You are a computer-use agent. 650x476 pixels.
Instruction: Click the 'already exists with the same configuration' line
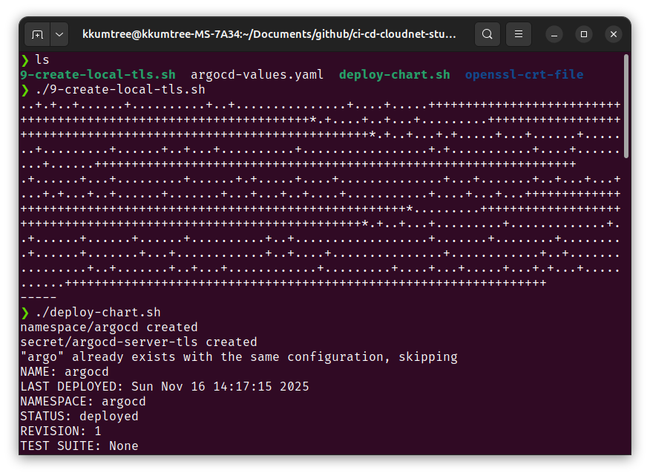[x=239, y=357]
